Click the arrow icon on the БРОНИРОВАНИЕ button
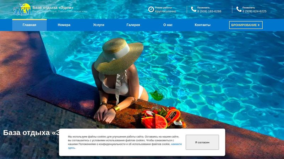The image size is (284, 159). (259, 25)
